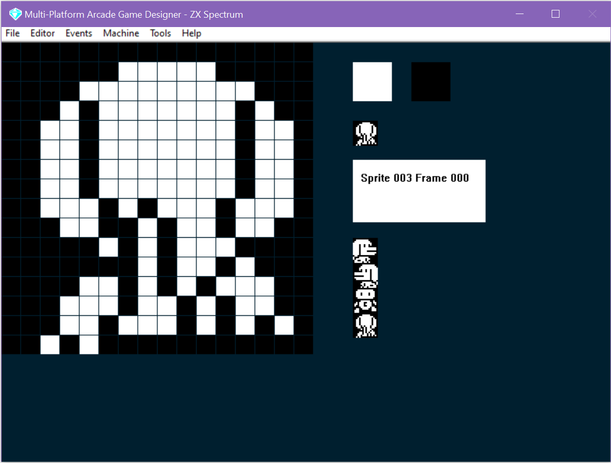Minimize the Arcade Game Designer window
This screenshot has height=463, width=611.
[x=519, y=14]
